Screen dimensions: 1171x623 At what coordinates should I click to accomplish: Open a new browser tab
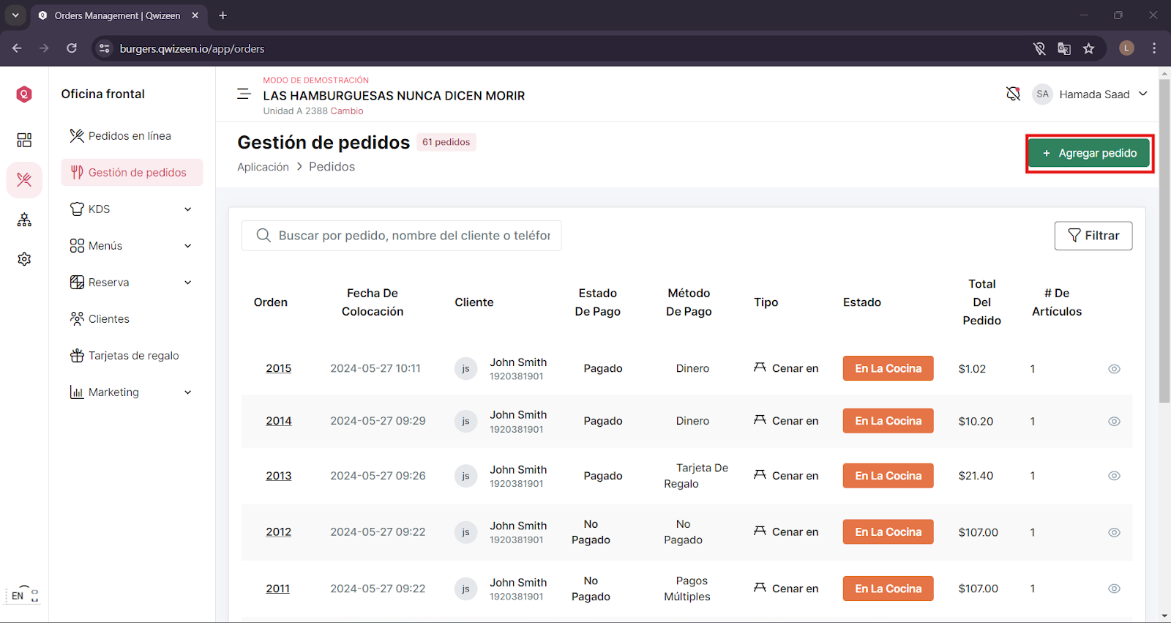[222, 15]
